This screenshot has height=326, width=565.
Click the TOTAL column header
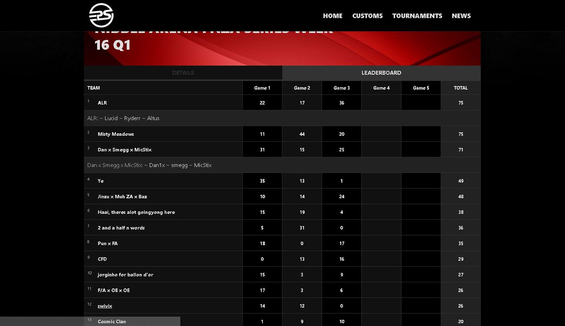point(460,88)
